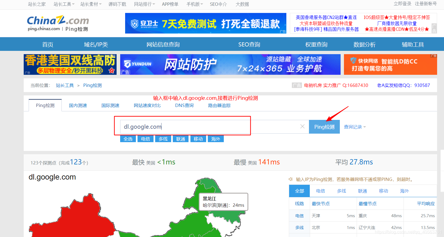Screen dimensions: 444x237
Task: Open 网站信息查询 navigation menu
Action: pyautogui.click(x=163, y=44)
